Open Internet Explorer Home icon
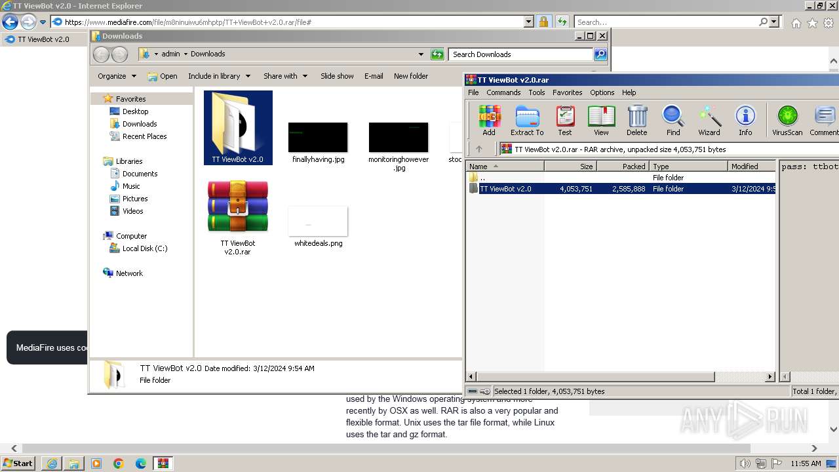 click(796, 23)
